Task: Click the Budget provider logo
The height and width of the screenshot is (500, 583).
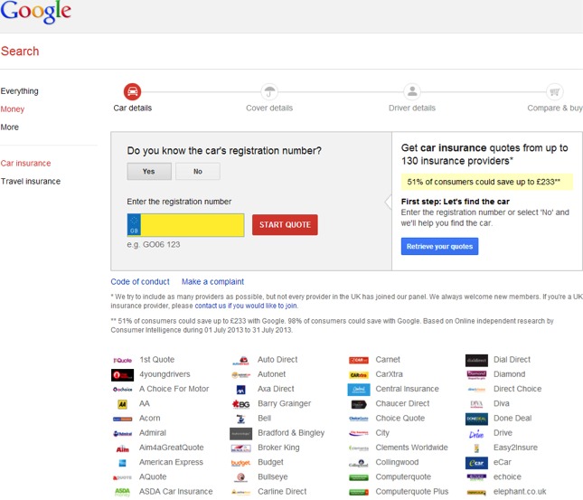Action: 240,463
